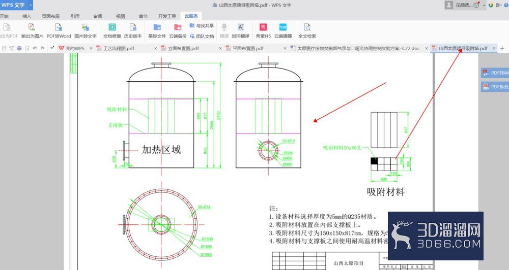Open the 章节 ribbon tab

143,16
